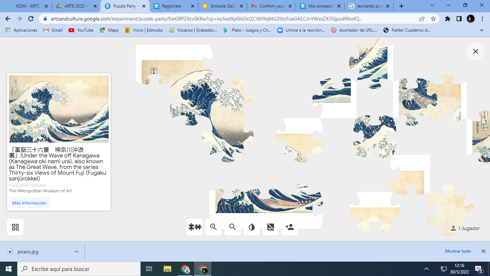Close the downloads bar
490x276 pixels.
point(483,251)
